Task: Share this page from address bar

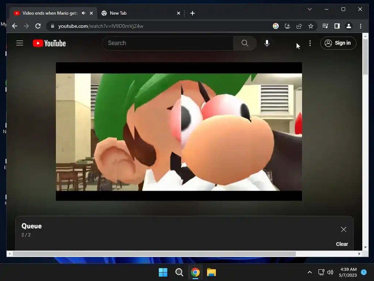Action: point(299,26)
